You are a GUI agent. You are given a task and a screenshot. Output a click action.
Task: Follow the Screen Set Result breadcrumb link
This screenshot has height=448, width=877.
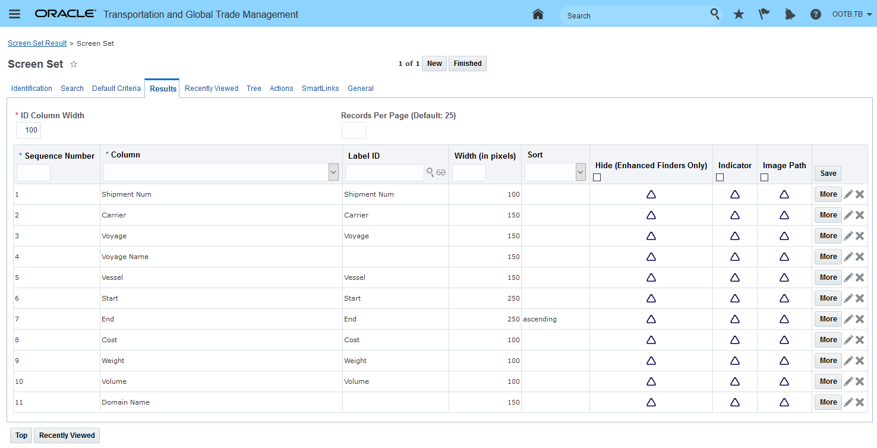click(37, 43)
